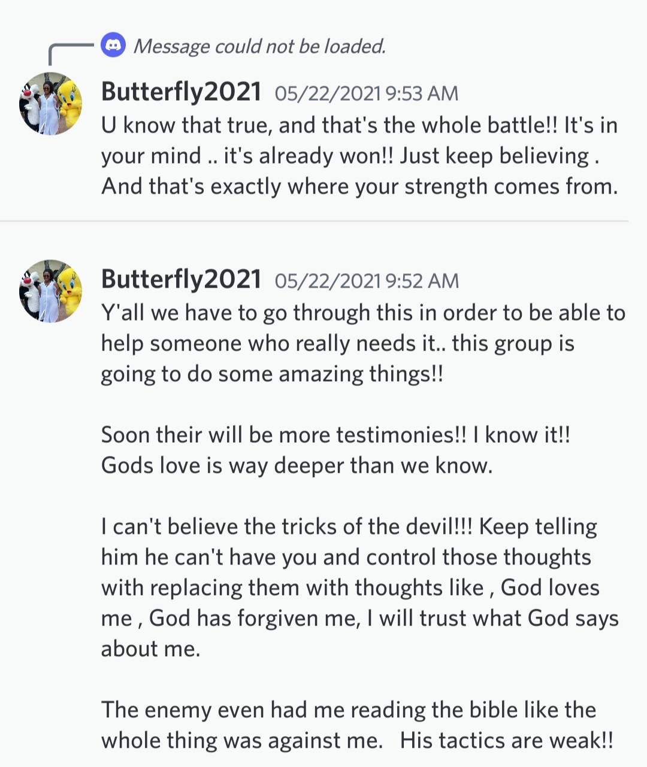Click the text "His tactics are weak!!"

[x=506, y=741]
